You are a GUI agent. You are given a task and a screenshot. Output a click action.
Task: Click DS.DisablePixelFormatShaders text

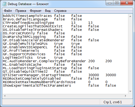click(x=33, y=30)
